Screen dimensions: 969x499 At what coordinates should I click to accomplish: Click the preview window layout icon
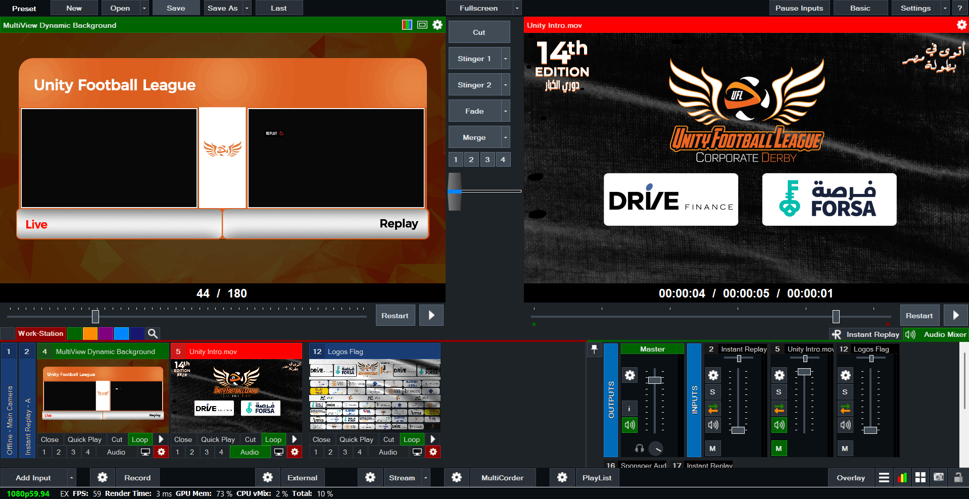click(x=422, y=25)
